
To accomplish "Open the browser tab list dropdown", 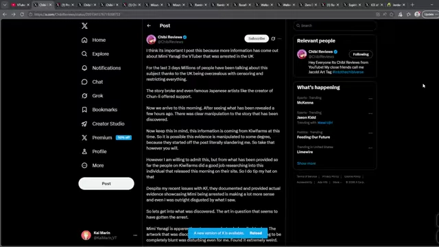I will click(x=5, y=5).
